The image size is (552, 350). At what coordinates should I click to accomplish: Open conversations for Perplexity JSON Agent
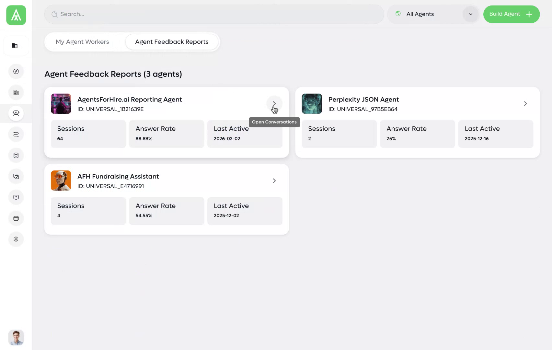525,103
